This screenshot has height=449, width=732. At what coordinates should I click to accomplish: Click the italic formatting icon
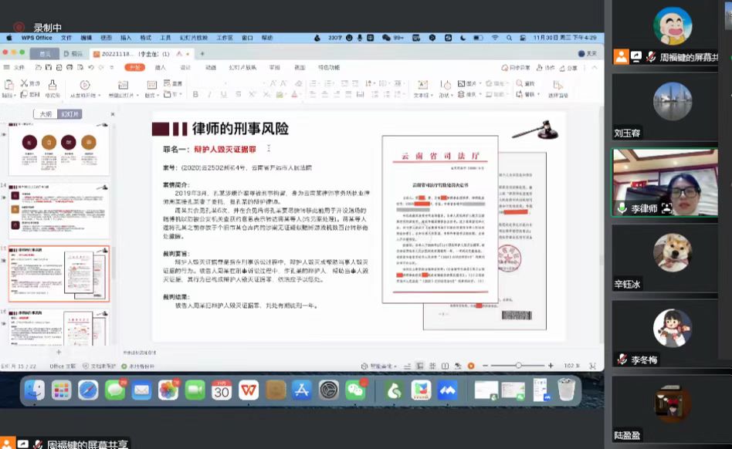[209, 95]
